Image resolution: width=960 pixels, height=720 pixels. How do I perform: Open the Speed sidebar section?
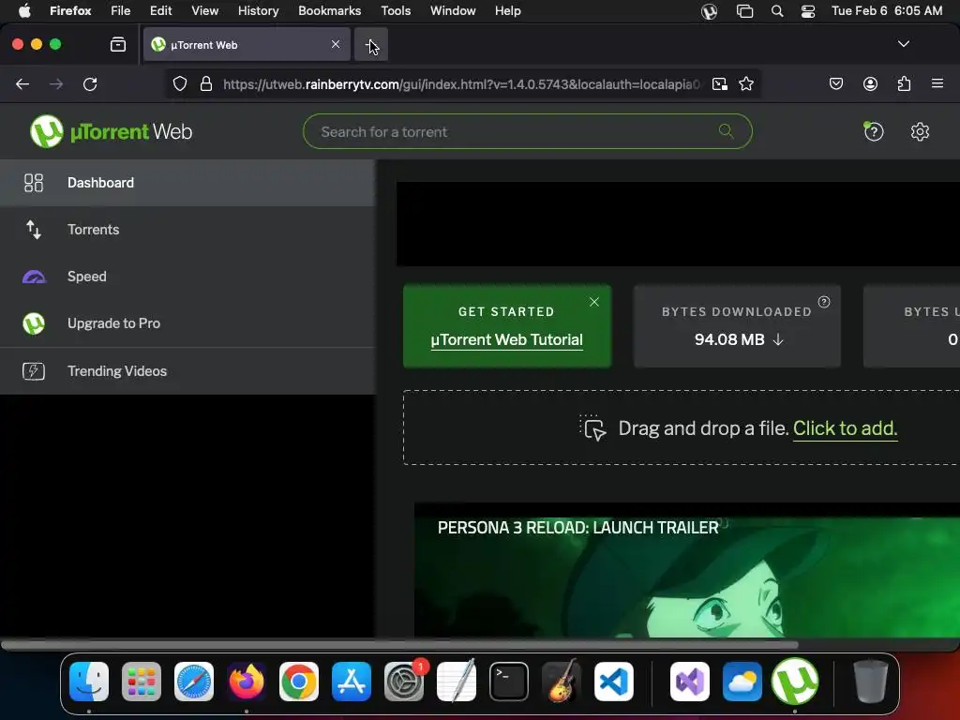coord(187,277)
